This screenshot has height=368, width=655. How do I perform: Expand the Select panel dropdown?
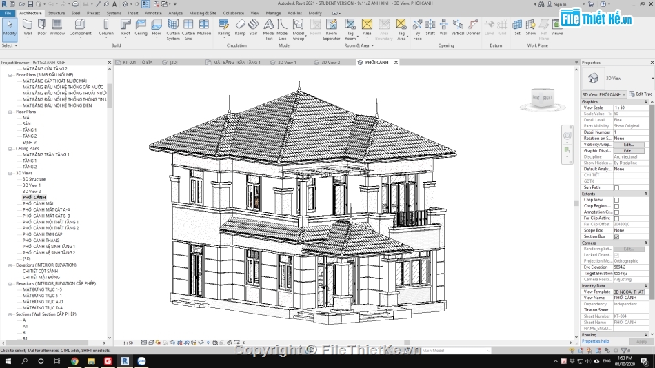click(9, 45)
